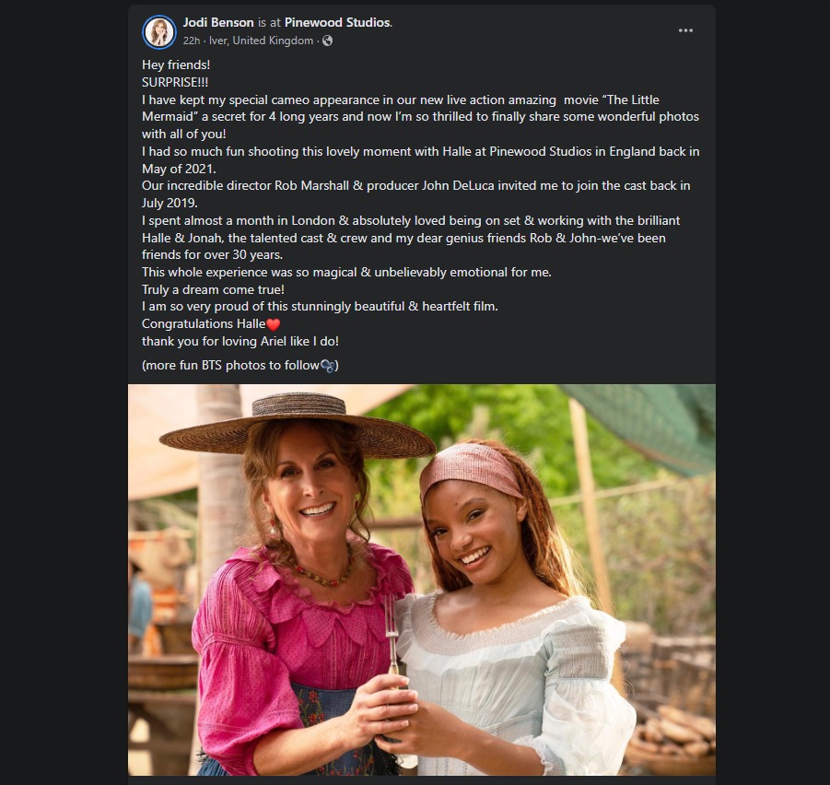Click the globe public privacy icon

[x=328, y=41]
